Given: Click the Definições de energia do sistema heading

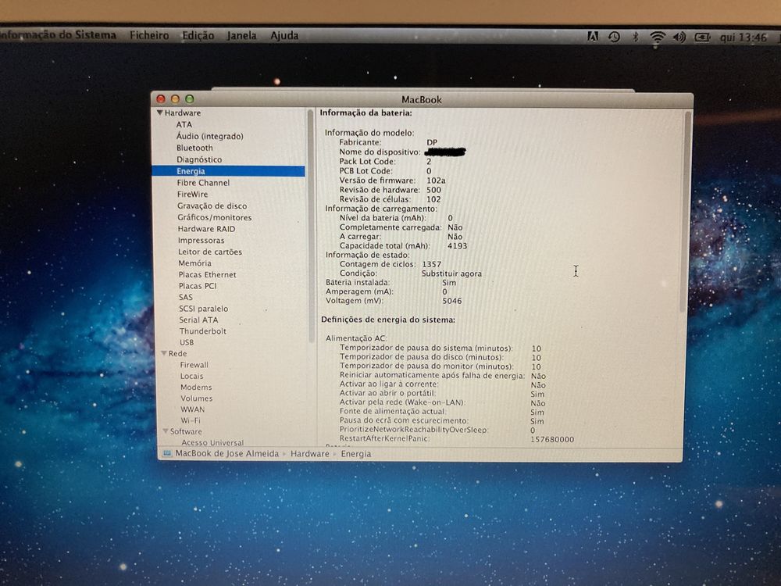Looking at the screenshot, I should 388,320.
